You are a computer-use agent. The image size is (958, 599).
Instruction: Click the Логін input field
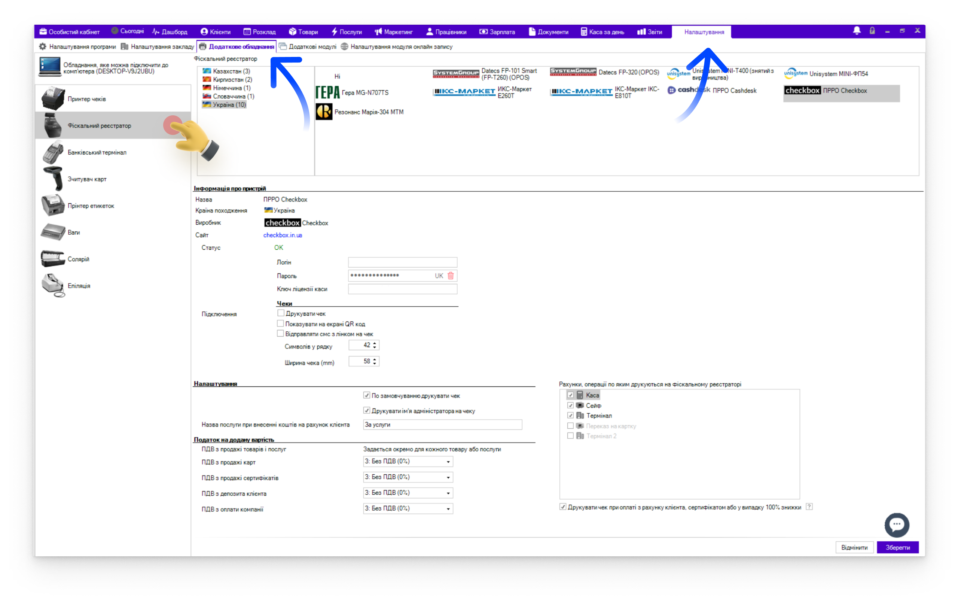pos(403,262)
